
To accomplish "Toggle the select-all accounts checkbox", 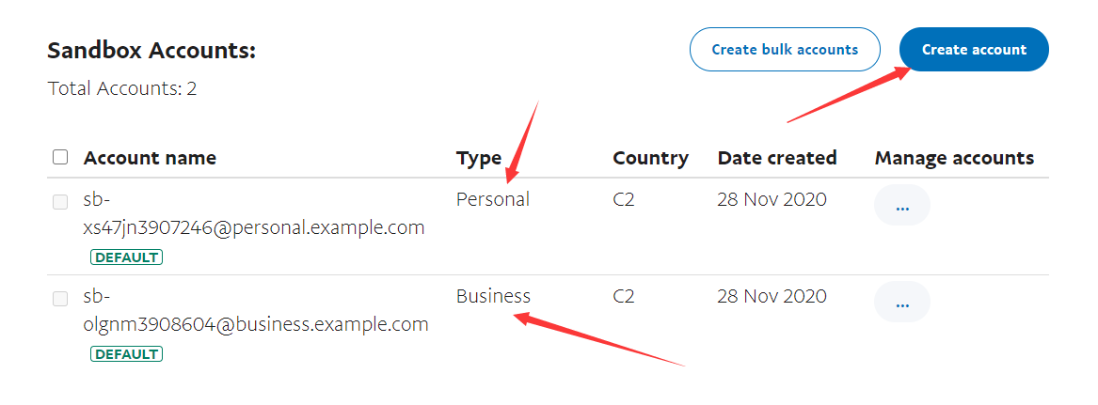I will pyautogui.click(x=60, y=157).
